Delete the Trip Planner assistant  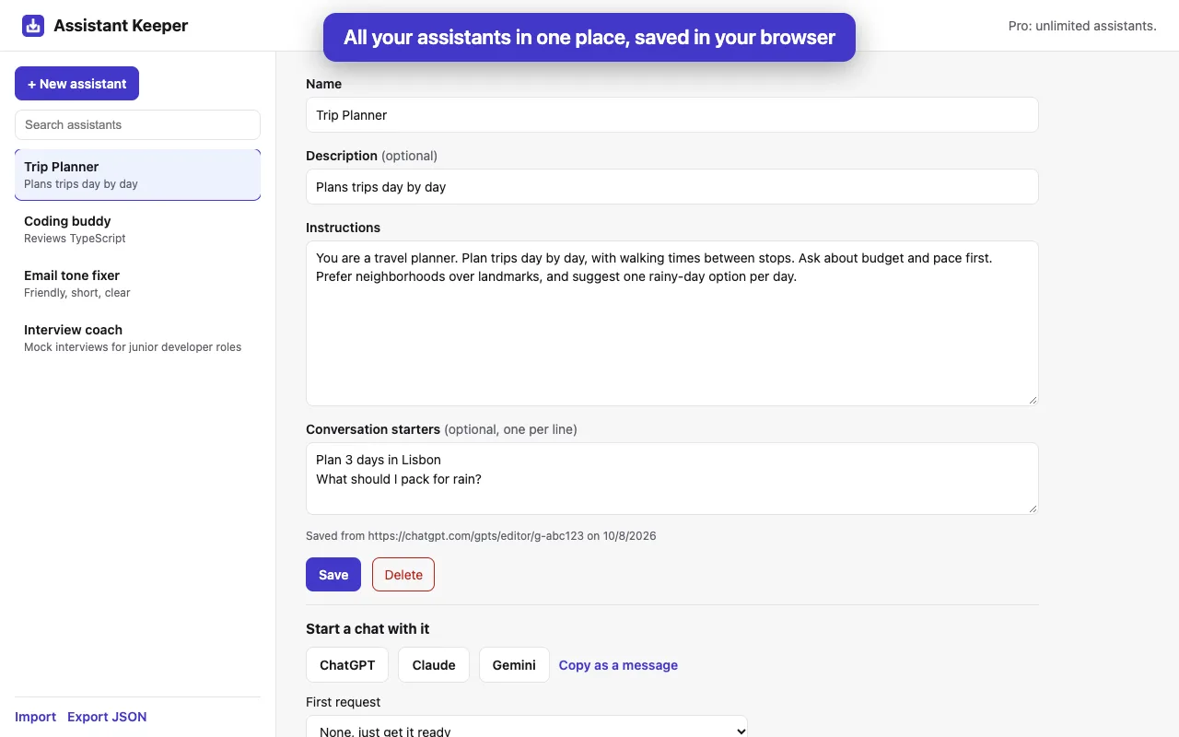click(x=403, y=575)
